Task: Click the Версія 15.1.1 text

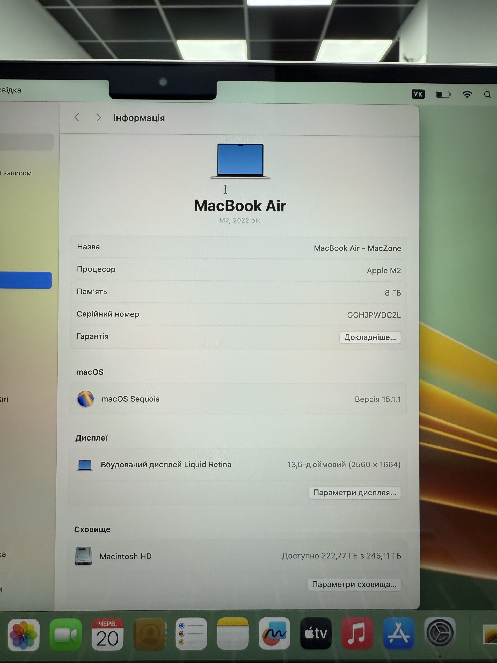Action: (x=378, y=399)
